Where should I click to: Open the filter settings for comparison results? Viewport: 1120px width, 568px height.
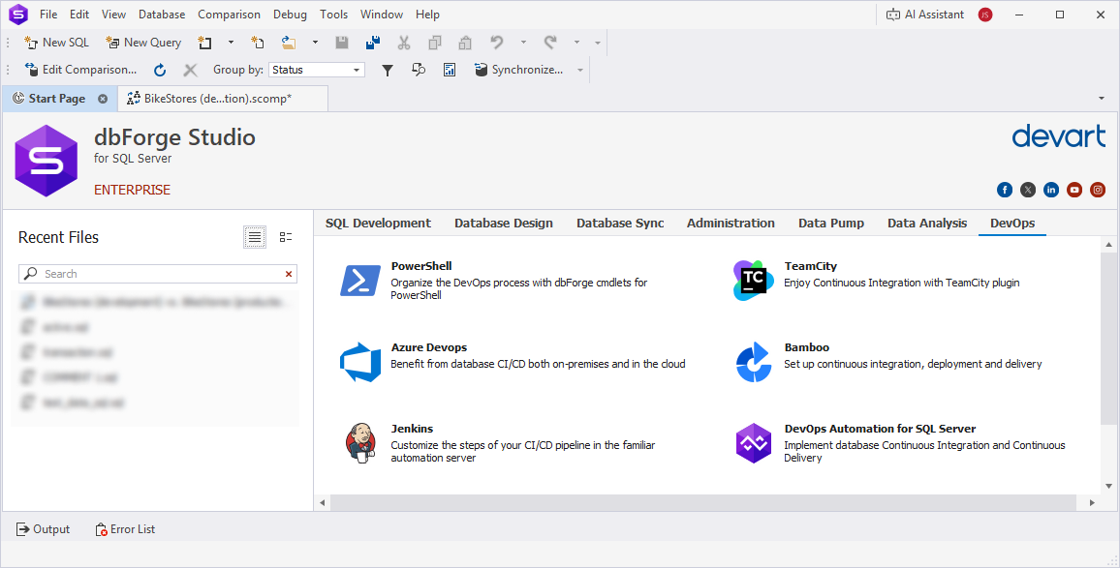pos(387,69)
